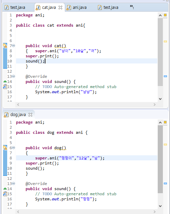The height and width of the screenshot is (214, 170).
Task: Click 'public void sound() {' in cat.java
Action: pyautogui.click(x=51, y=82)
